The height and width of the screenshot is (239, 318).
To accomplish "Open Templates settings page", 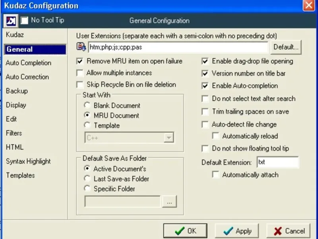I will point(20,175).
